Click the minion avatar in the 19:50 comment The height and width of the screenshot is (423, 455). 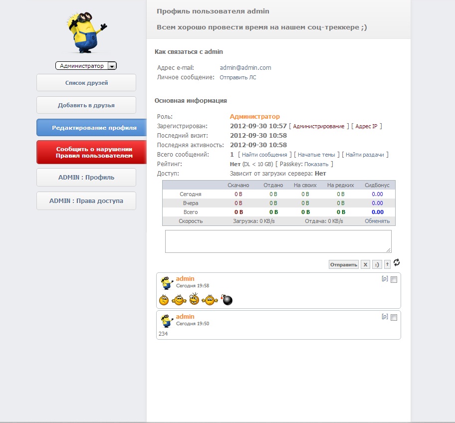click(167, 320)
